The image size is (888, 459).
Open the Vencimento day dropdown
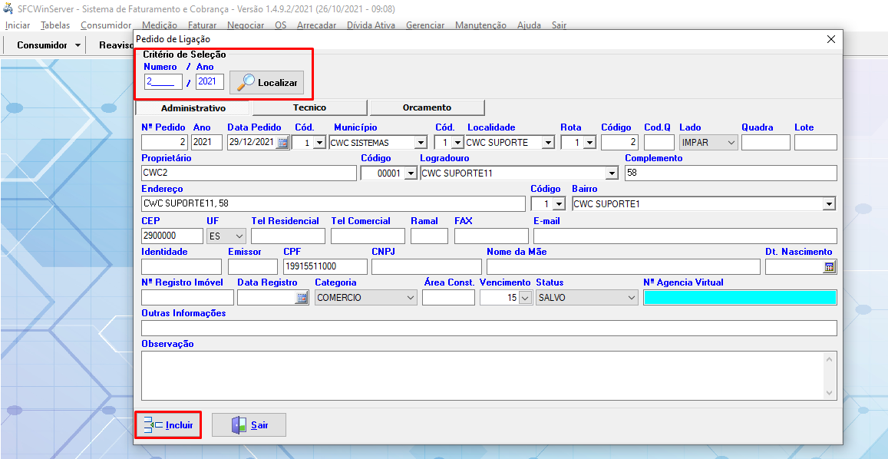(525, 298)
